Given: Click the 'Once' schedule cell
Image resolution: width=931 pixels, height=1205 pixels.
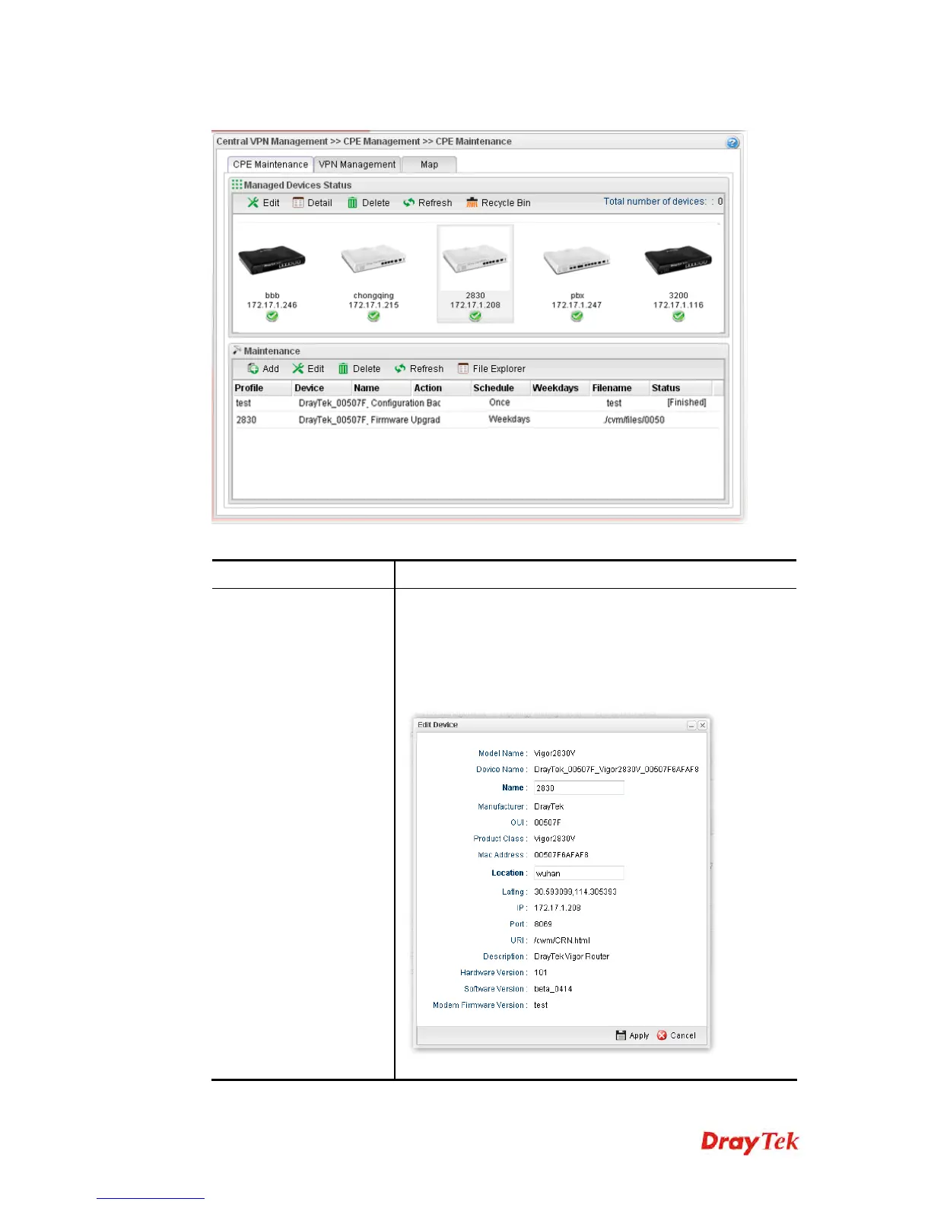Looking at the screenshot, I should 500,403.
